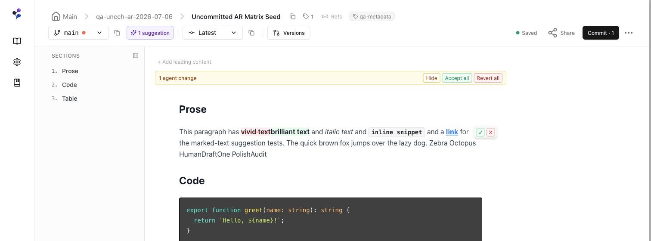Screen dimensions: 651x241
Task: Copy the document title with copy icon
Action: point(293,16)
